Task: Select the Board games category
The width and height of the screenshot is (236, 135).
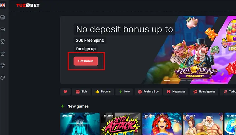Action: pos(204,92)
